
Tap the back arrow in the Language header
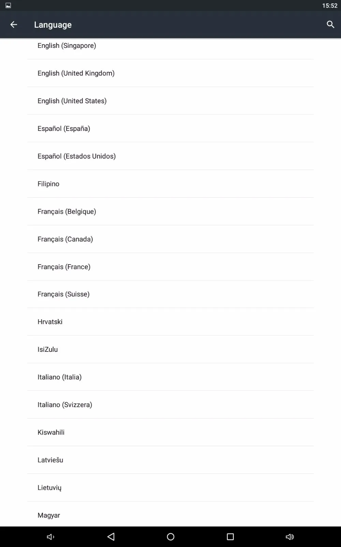(x=14, y=25)
